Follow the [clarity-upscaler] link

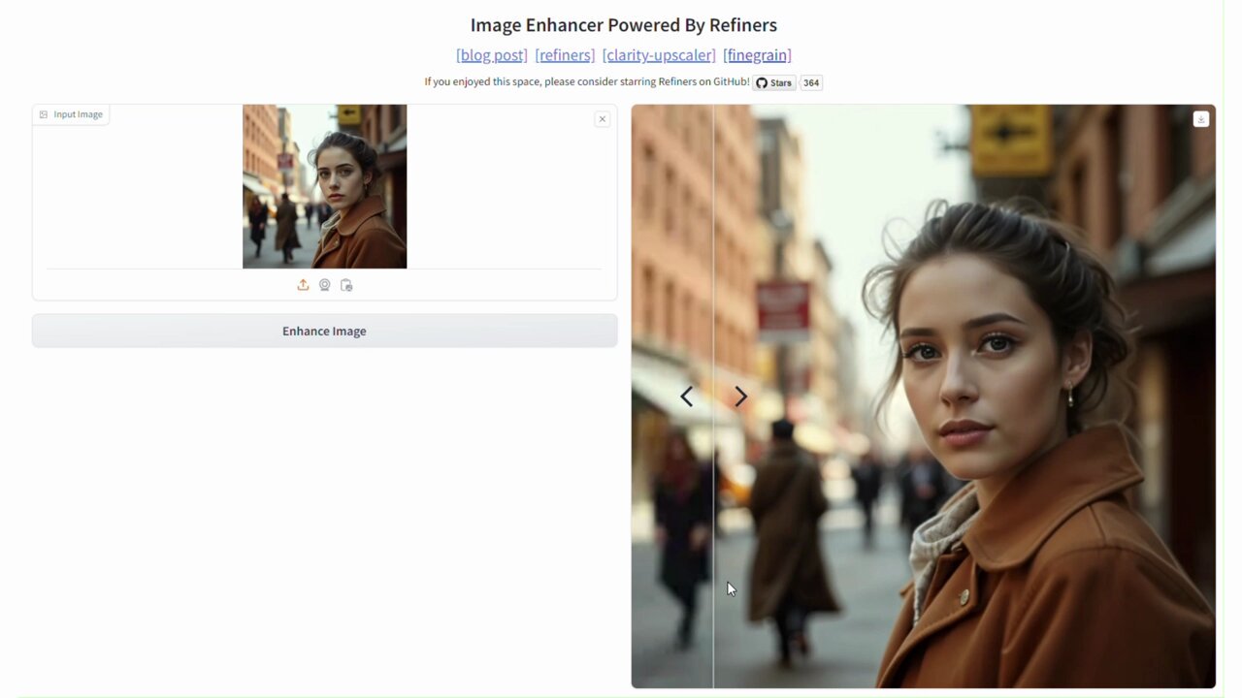pos(659,55)
